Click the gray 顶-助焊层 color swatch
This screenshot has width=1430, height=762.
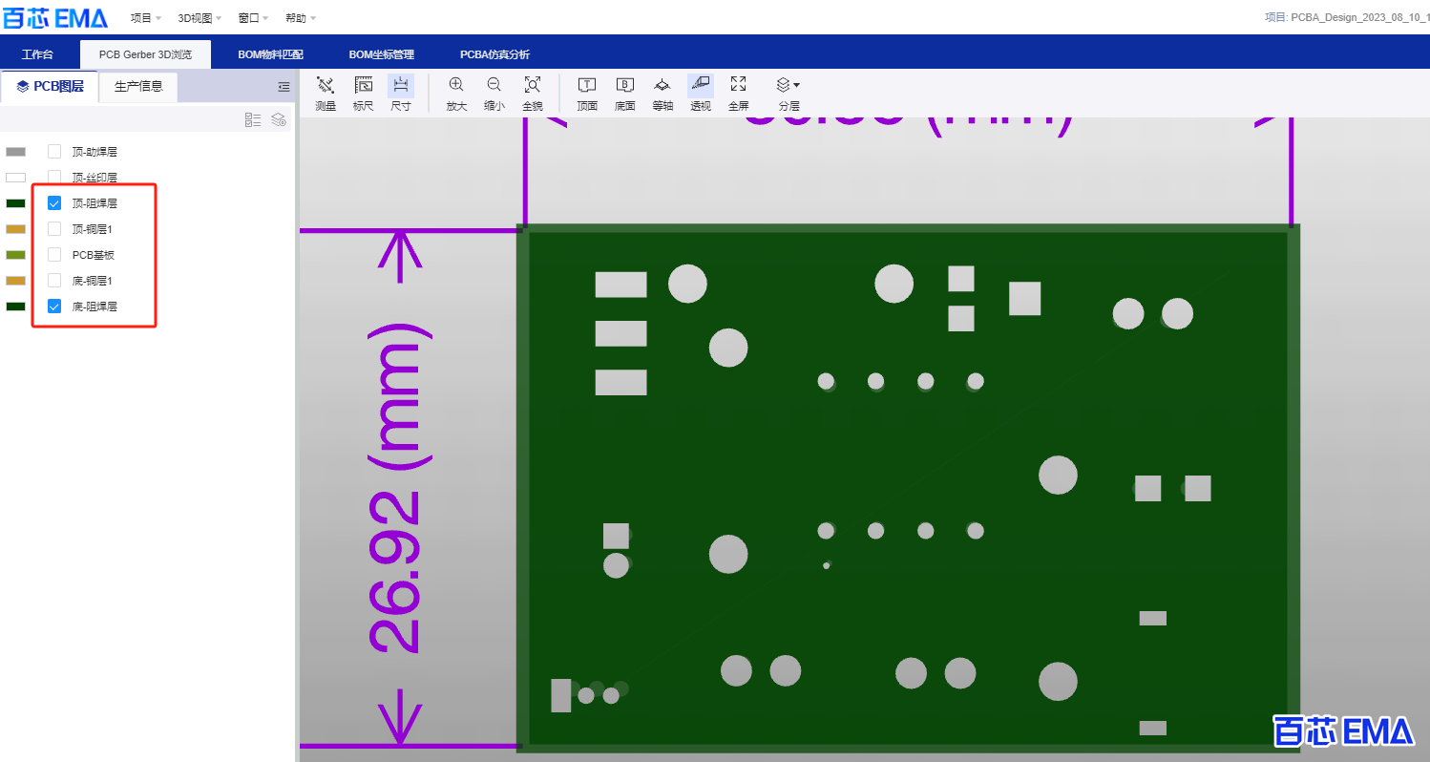(x=15, y=152)
